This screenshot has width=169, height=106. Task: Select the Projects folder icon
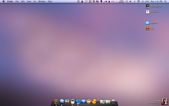[x=148, y=23]
